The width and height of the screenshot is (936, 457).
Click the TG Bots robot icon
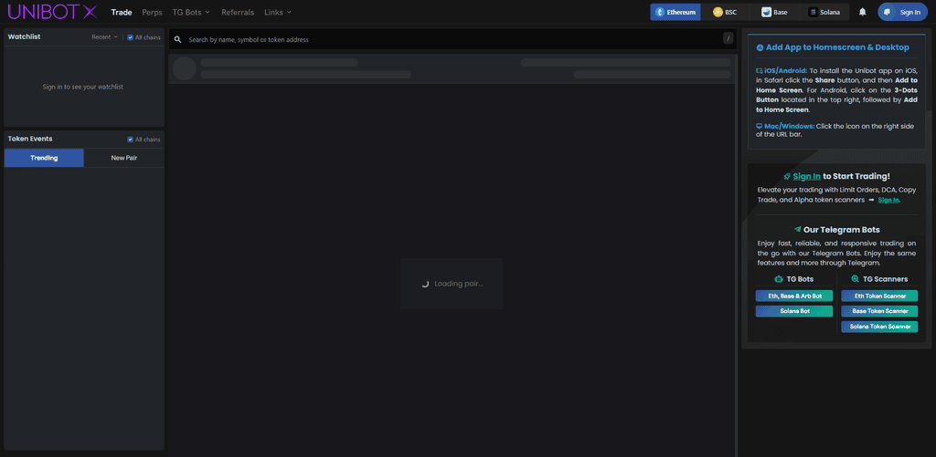click(x=779, y=279)
